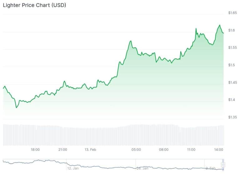
Task: Click the Lighter Price Chart (USD) title
Action: (34, 5)
